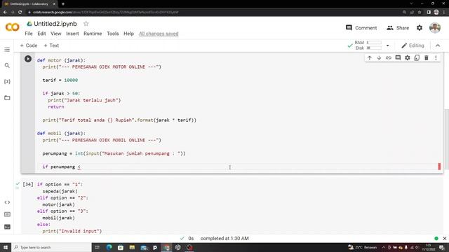Click the 'def mobil (jarak):' line
Screen dimensions: 449x252
(61, 134)
